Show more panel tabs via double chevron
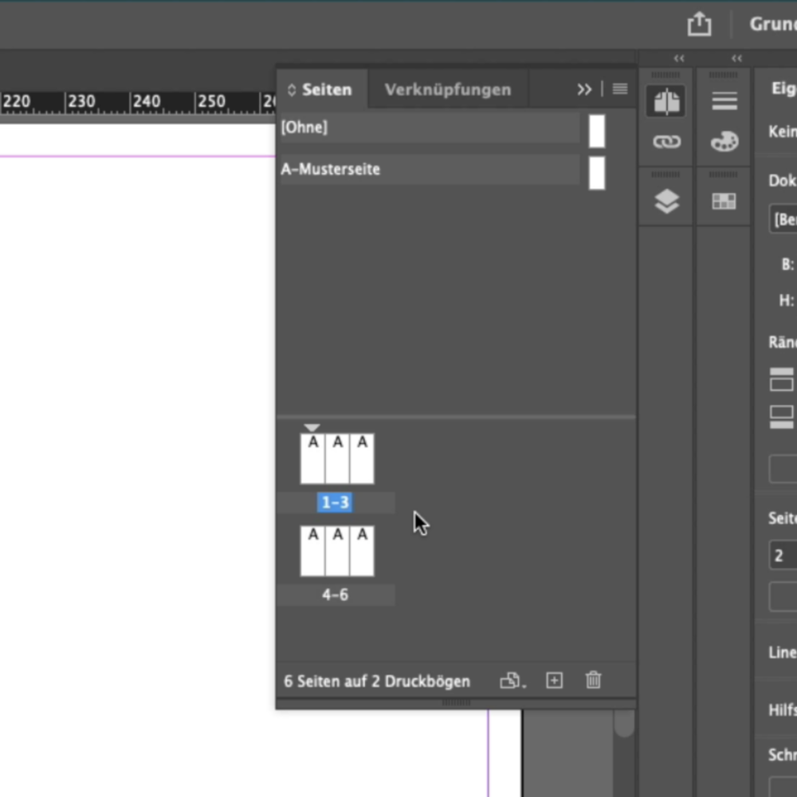797x797 pixels. (584, 90)
